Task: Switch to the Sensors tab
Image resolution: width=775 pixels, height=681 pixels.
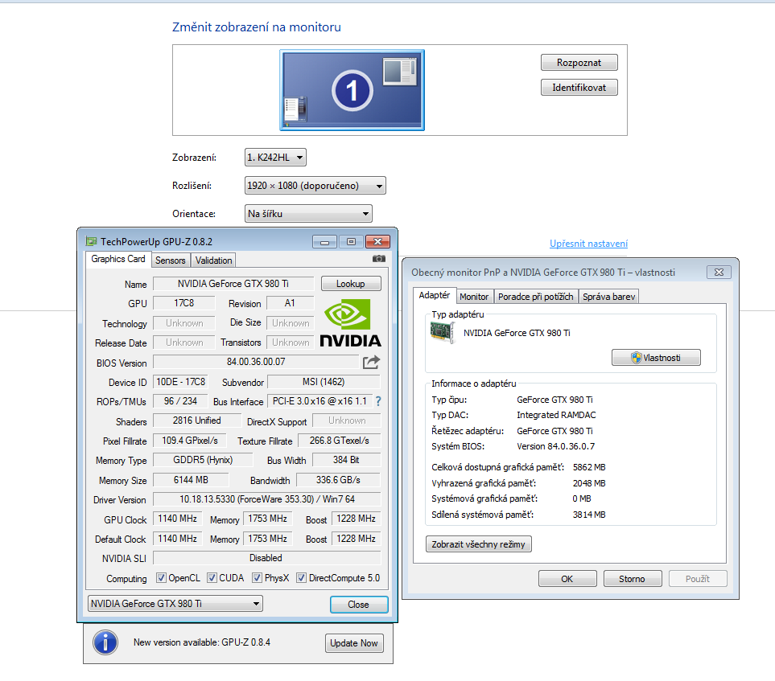Action: [170, 260]
